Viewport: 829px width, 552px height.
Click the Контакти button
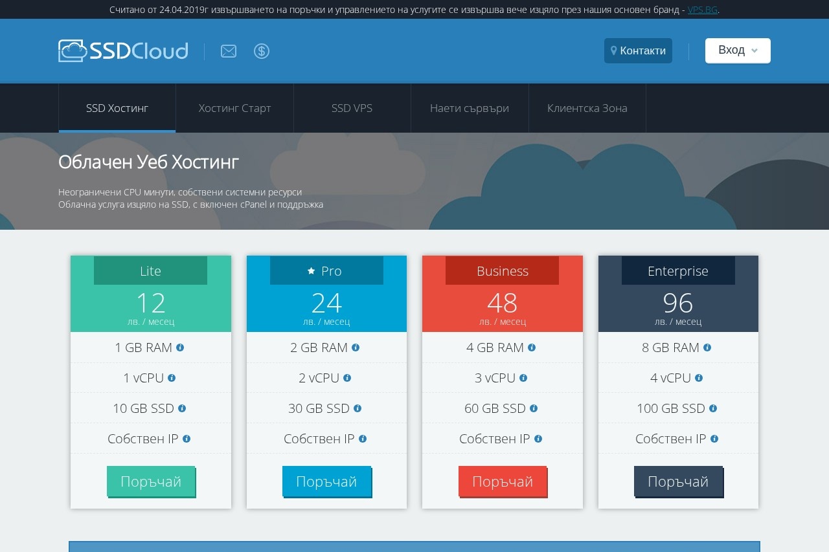click(638, 50)
